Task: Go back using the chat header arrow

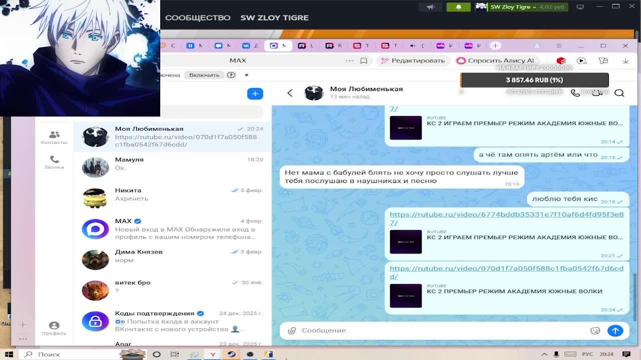Action: coord(289,93)
